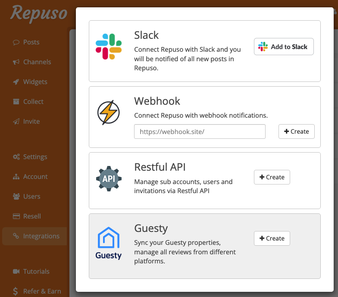
Task: Click the Collect archive box icon
Action: (x=16, y=102)
